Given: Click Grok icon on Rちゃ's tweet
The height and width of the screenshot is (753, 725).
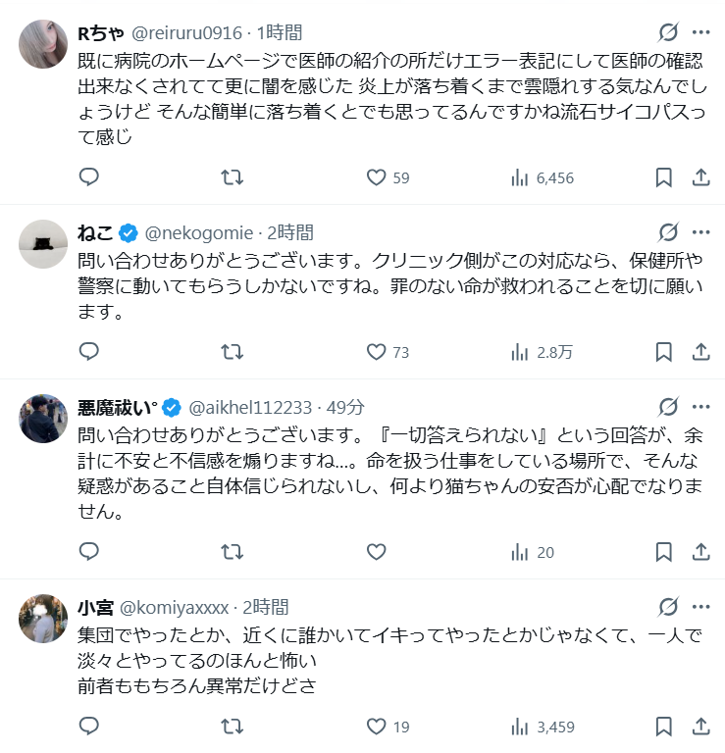Looking at the screenshot, I should pos(668,31).
